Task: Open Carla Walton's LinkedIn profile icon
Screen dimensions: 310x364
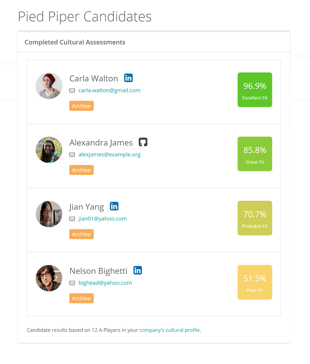Action: click(129, 78)
